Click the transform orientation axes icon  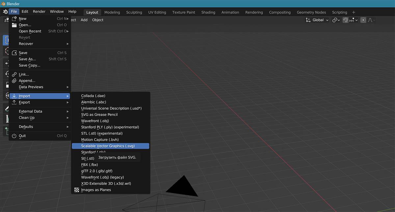pos(308,20)
